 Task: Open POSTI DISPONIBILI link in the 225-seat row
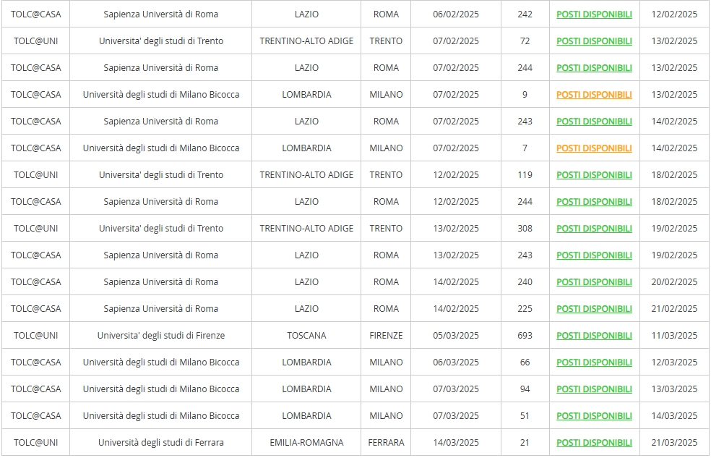[x=594, y=309]
